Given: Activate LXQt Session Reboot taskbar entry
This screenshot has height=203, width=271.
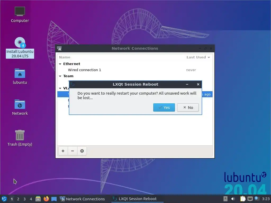Looking at the screenshot, I should point(137,199).
